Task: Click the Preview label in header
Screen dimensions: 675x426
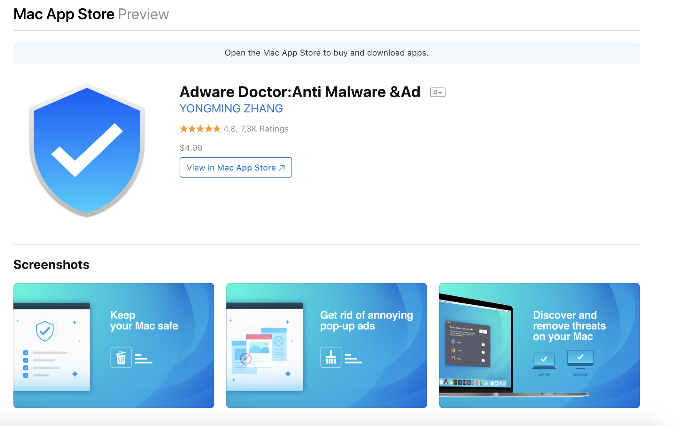Action: [x=144, y=14]
